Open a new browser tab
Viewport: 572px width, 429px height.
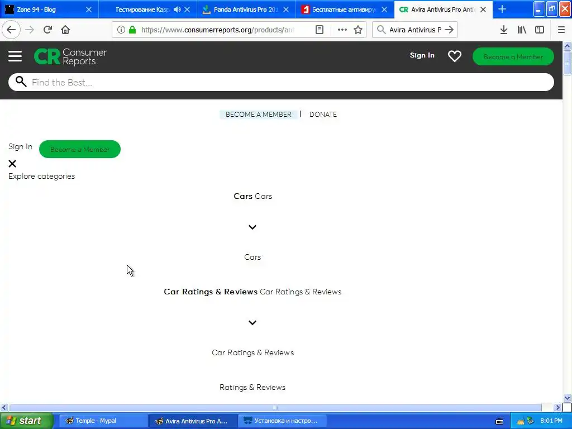pos(502,9)
